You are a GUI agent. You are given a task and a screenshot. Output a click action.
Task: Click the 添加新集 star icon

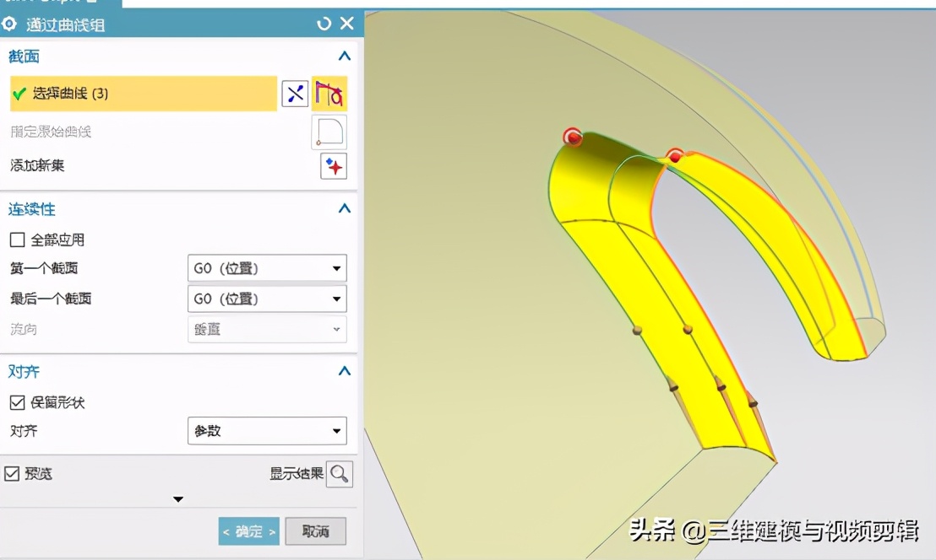click(x=333, y=166)
